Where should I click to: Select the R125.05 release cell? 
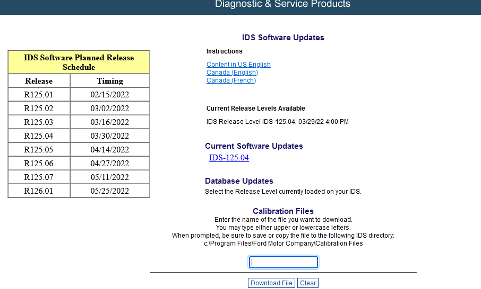(39, 150)
